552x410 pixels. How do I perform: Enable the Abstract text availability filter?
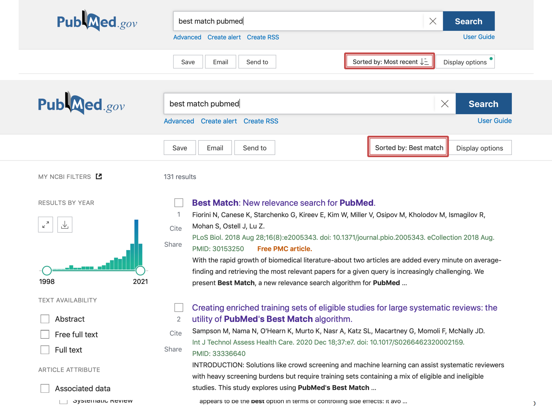coord(45,319)
